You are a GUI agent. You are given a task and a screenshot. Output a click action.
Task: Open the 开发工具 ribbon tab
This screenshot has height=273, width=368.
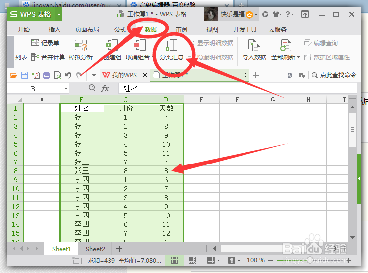pyautogui.click(x=245, y=29)
